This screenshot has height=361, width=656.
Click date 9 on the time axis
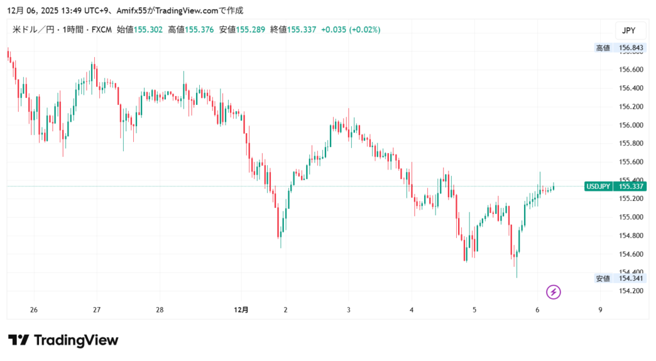[600, 310]
